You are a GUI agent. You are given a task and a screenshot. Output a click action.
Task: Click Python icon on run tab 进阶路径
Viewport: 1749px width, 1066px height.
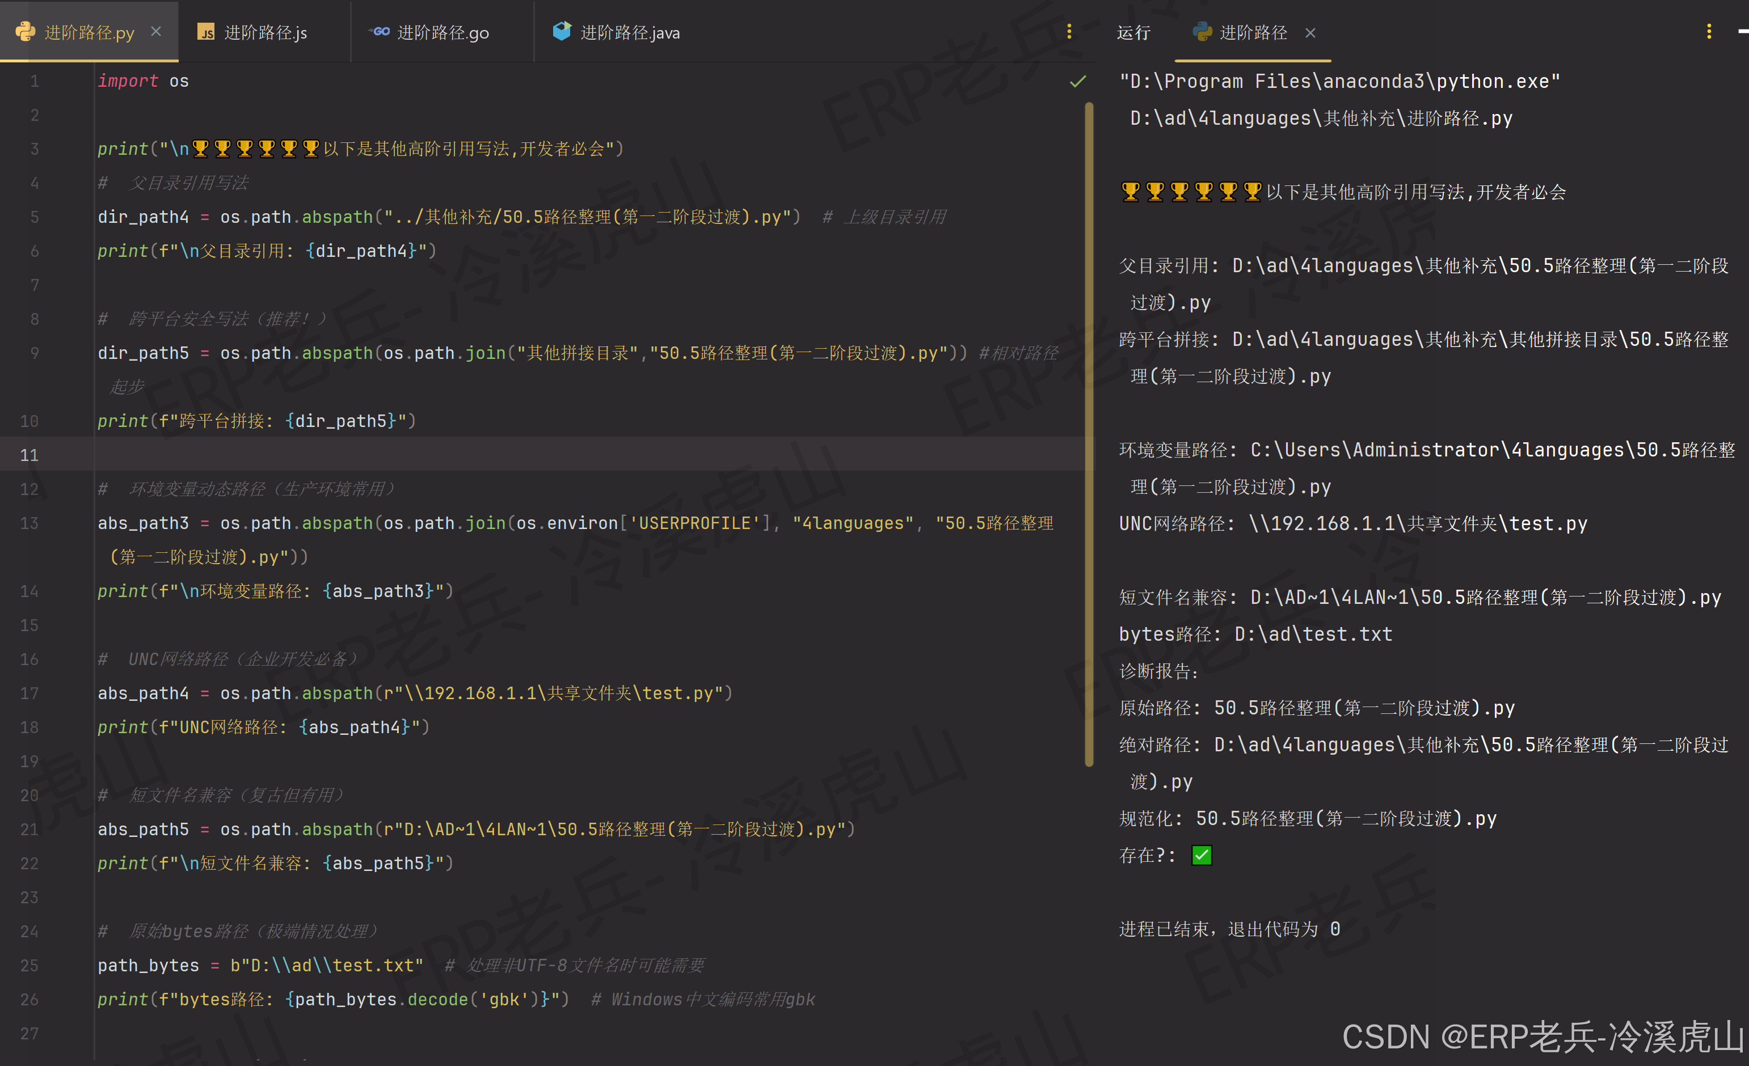[1202, 32]
